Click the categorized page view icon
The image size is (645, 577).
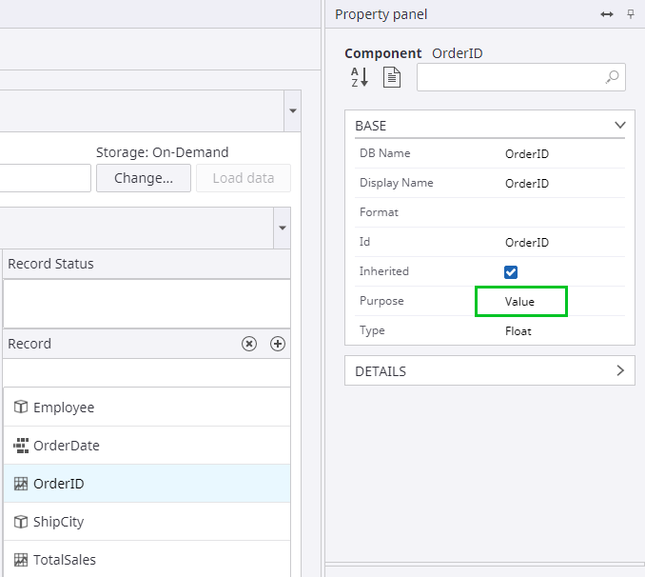click(x=392, y=78)
